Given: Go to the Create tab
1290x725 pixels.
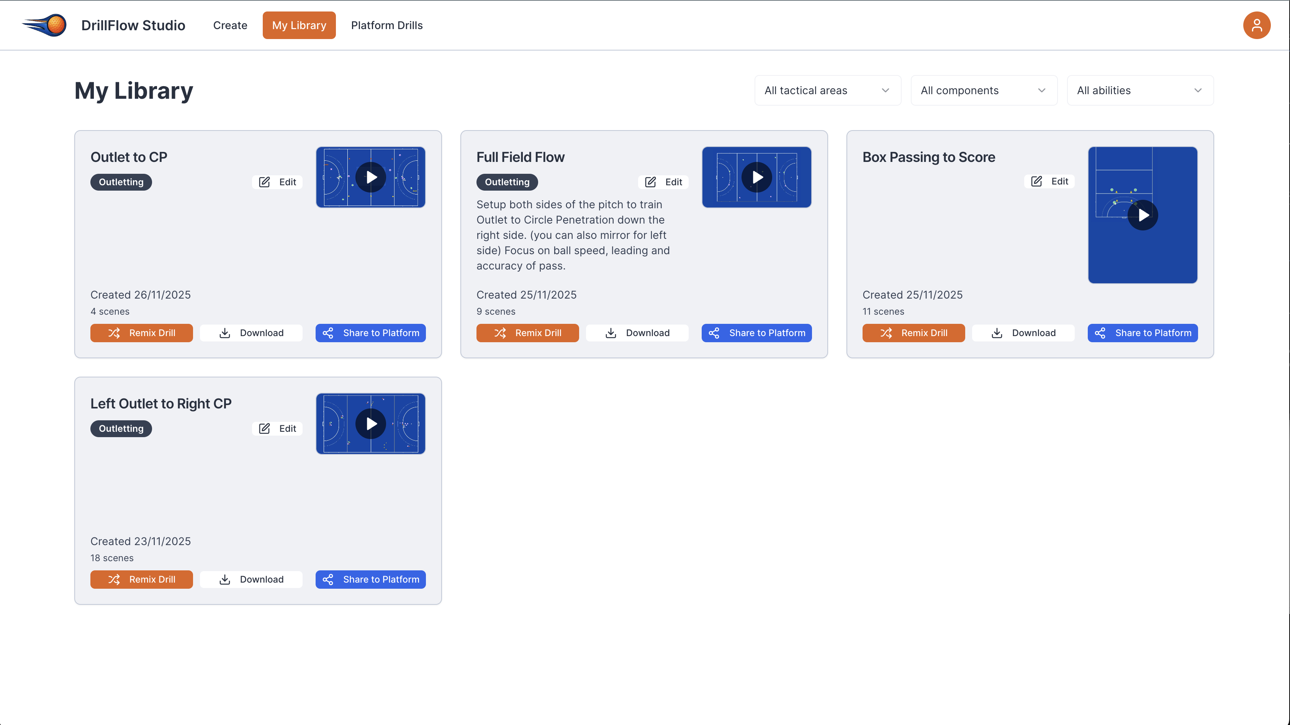Looking at the screenshot, I should (230, 25).
